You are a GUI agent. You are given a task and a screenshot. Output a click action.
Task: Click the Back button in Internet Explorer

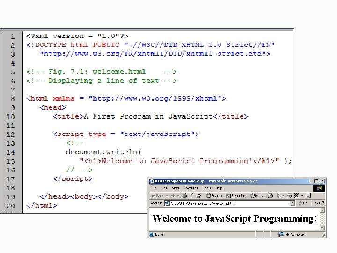click(157, 196)
